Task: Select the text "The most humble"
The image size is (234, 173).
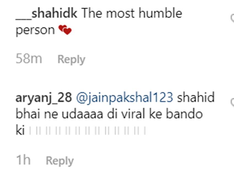Action: pos(132,13)
